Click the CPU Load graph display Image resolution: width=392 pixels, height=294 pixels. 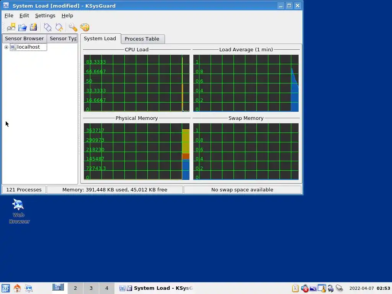pos(137,83)
